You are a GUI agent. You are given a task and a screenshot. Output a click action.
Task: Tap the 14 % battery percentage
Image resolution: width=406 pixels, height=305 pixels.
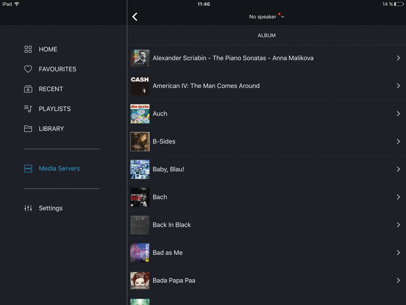pos(388,4)
